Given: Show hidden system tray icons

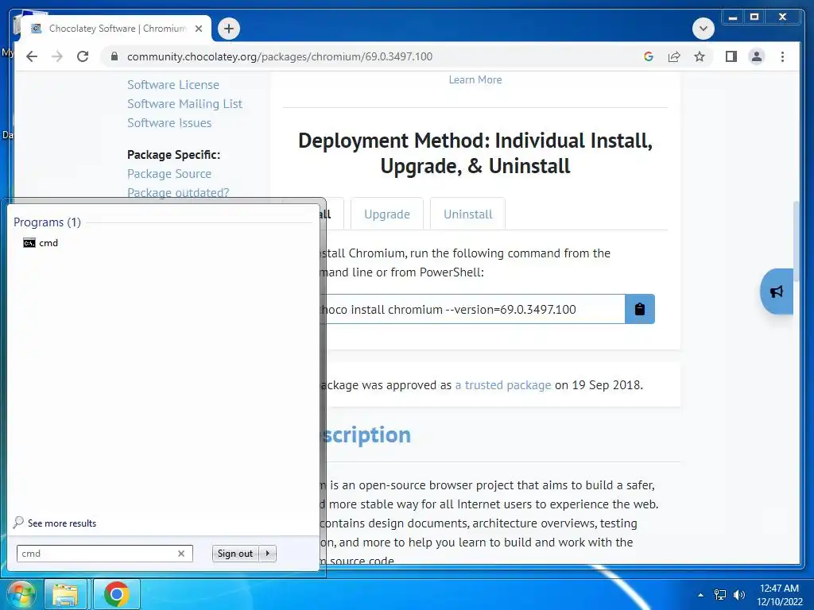Looking at the screenshot, I should (x=700, y=595).
